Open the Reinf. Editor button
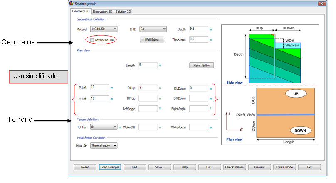The height and width of the screenshot is (183, 336). pos(201,66)
